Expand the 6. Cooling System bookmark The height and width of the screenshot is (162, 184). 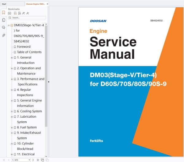click(x=12, y=111)
